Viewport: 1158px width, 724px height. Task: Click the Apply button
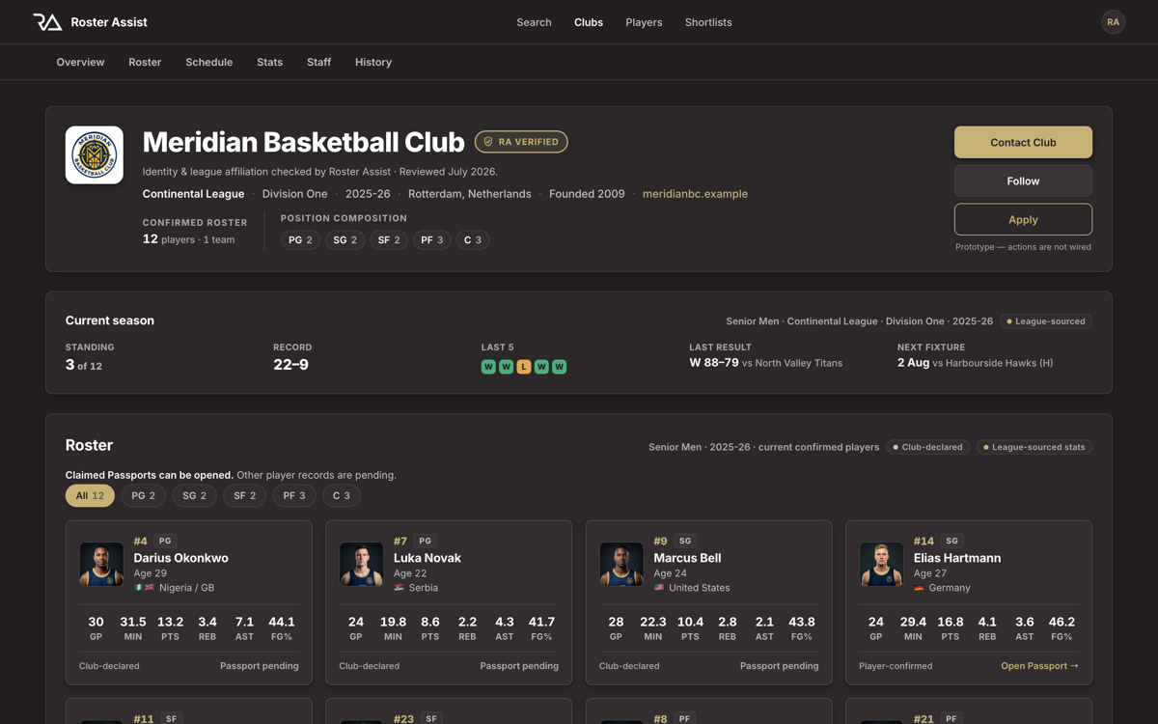pos(1023,219)
